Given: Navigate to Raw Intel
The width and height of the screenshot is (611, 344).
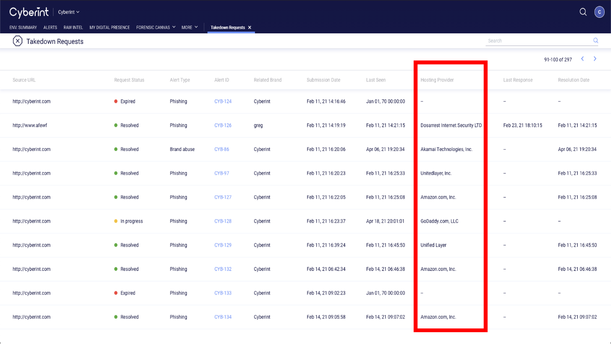Looking at the screenshot, I should [73, 27].
